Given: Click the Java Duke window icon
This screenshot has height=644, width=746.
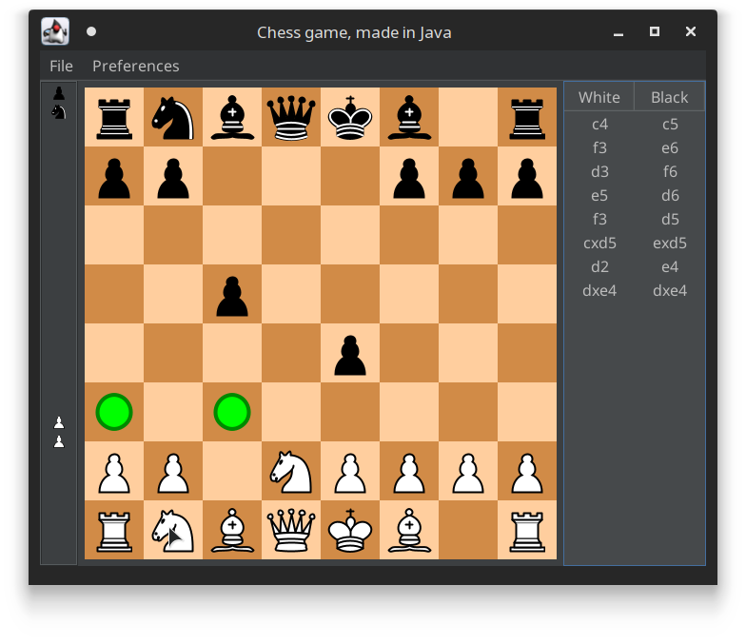Looking at the screenshot, I should (55, 31).
